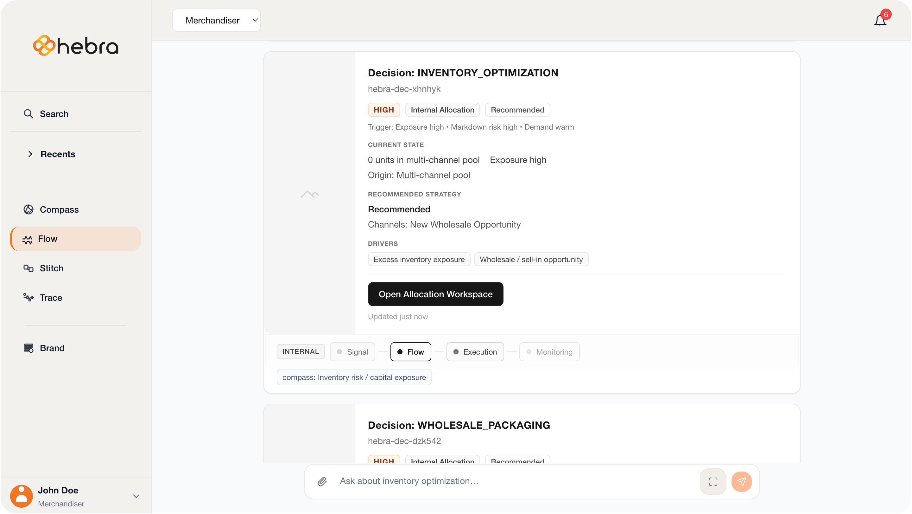Expand the Recents list

coord(58,154)
